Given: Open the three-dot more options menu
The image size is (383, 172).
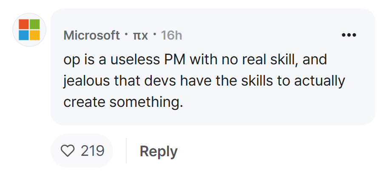Looking at the screenshot, I should click(349, 35).
